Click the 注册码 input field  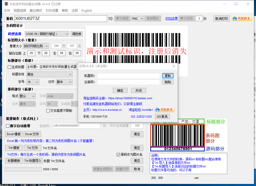pyautogui.click(x=128, y=82)
